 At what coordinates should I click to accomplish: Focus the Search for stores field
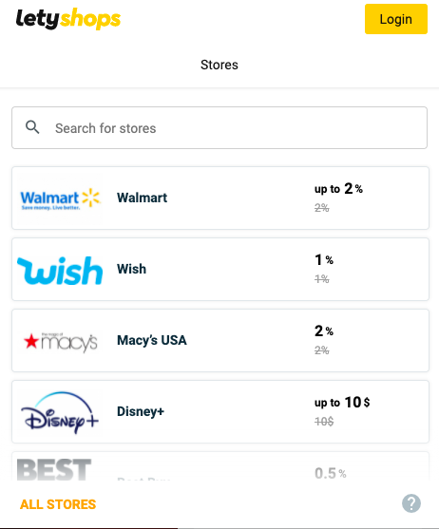click(x=219, y=128)
